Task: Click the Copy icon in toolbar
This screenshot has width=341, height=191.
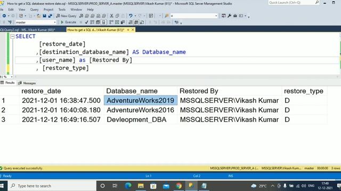Action: pos(117,16)
